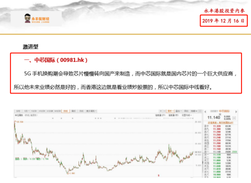Switch to the 分时 tab
The width and height of the screenshot is (251, 183).
[x=18, y=111]
